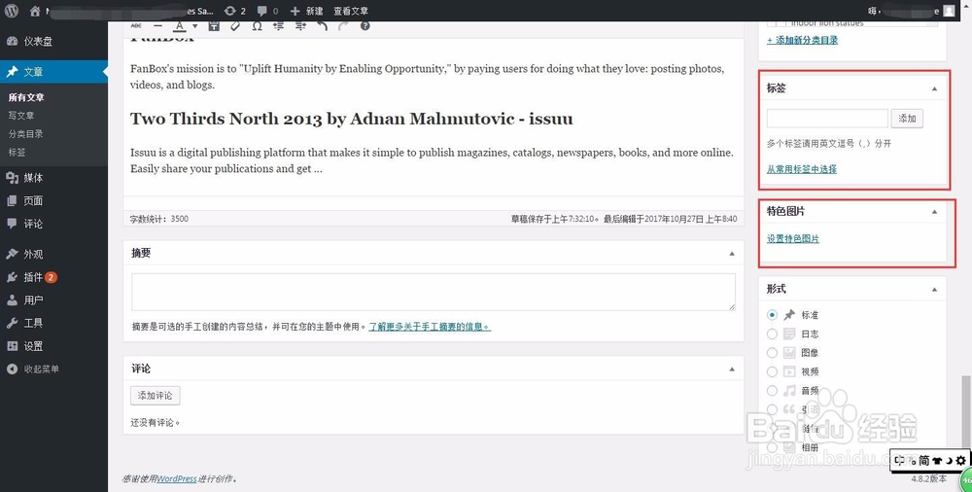Open the comments bubble in admin bar
Screen dimensions: 972x492
click(267, 11)
